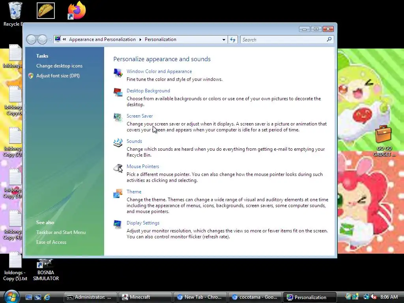The image size is (404, 303).
Task: Open the Screen Saver link
Action: point(140,116)
